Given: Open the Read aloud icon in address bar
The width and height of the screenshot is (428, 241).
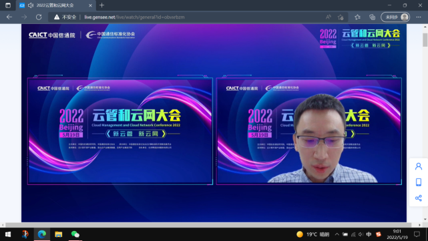Looking at the screenshot, I should [329, 17].
